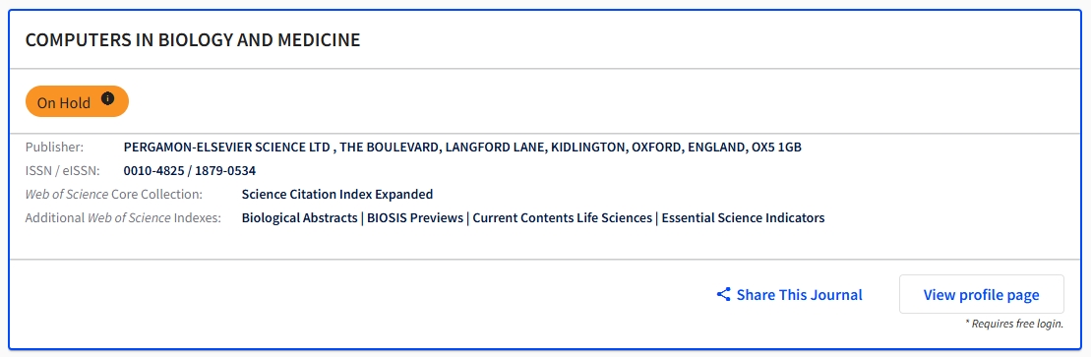The image size is (1091, 357).
Task: Click the Biological Abstracts index name
Action: tap(299, 217)
